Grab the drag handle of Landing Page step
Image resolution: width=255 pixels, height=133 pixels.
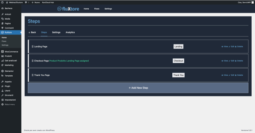tap(33, 46)
